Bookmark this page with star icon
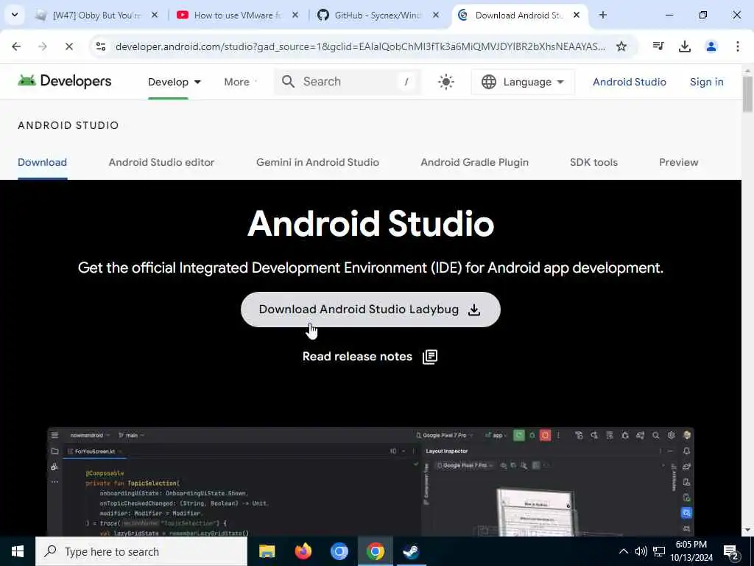The width and height of the screenshot is (754, 566). pos(621,46)
